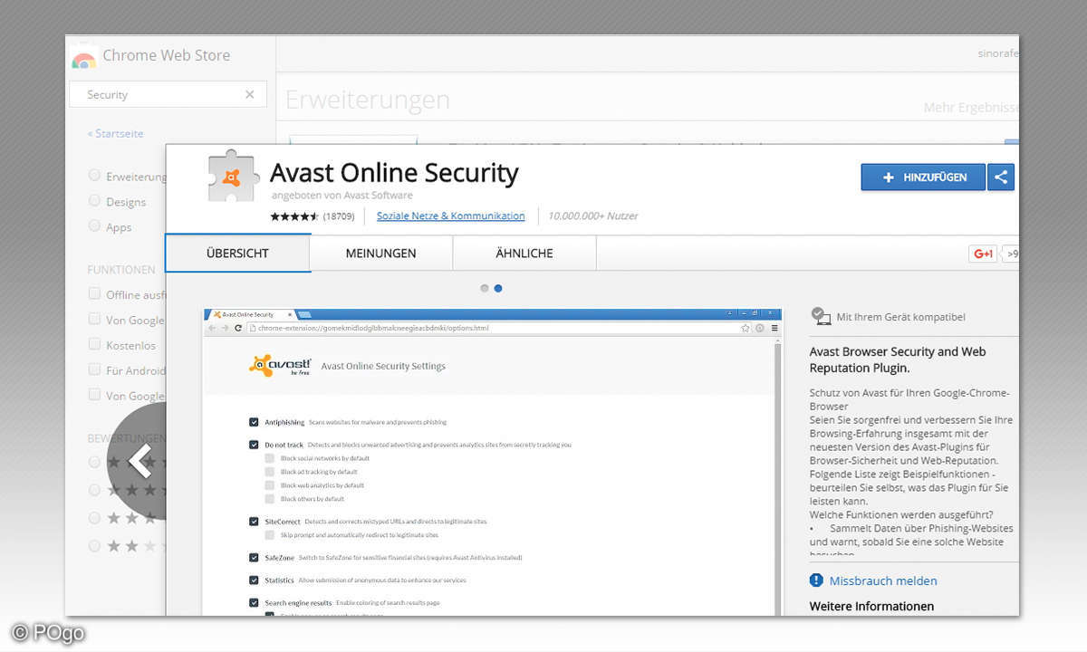Viewport: 1087px width, 652px height.
Task: Select the Erweiterungen radio button in sidebar
Action: 94,176
